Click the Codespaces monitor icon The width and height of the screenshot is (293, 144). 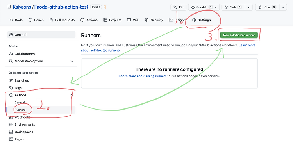[11, 132]
